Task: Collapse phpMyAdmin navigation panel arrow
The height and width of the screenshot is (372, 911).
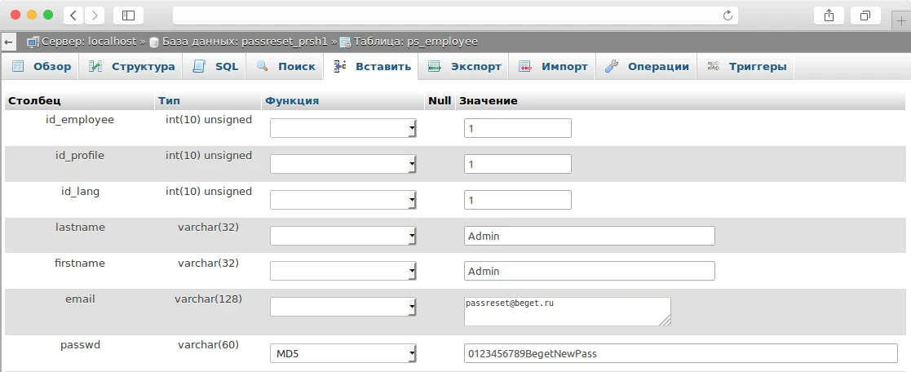Action: click(9, 42)
